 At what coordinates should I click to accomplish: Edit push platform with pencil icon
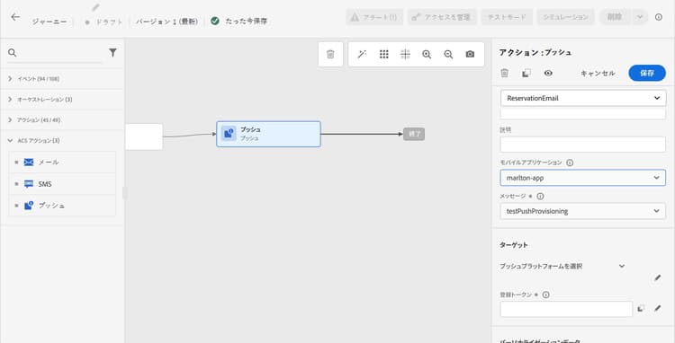click(657, 277)
